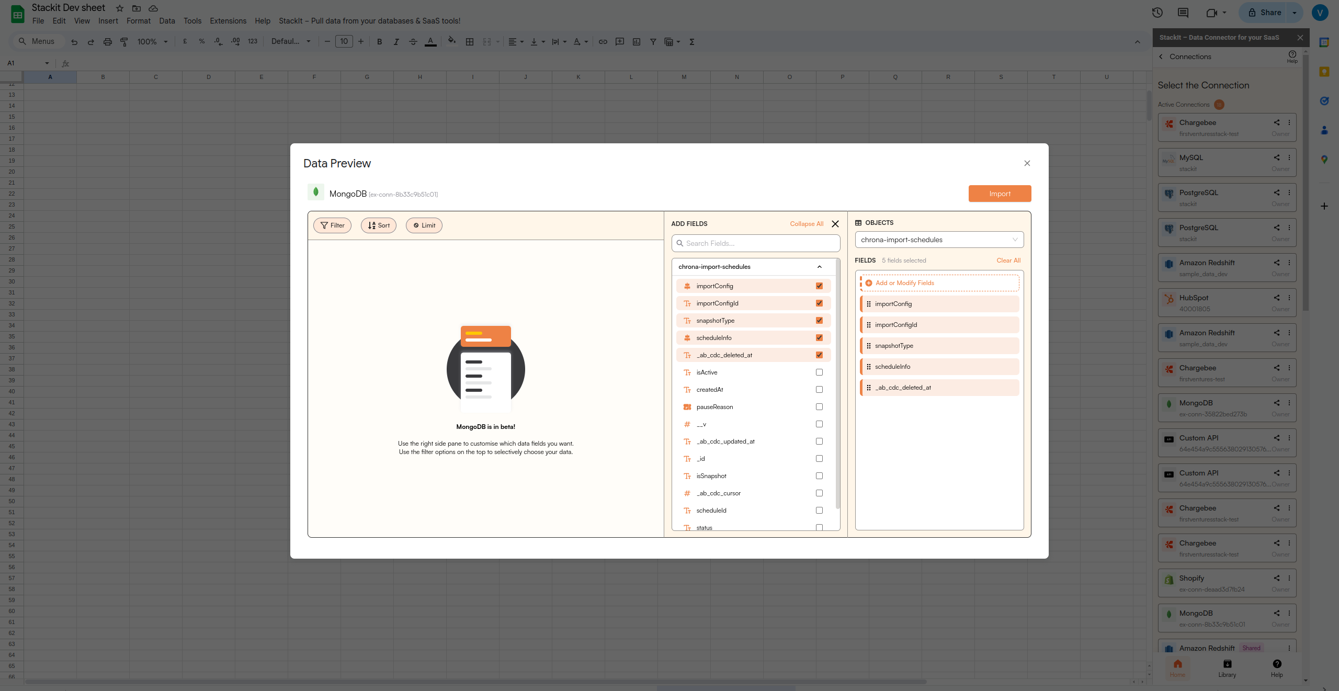This screenshot has width=1339, height=691.
Task: Check the pauseReason field checkbox
Action: coord(819,407)
